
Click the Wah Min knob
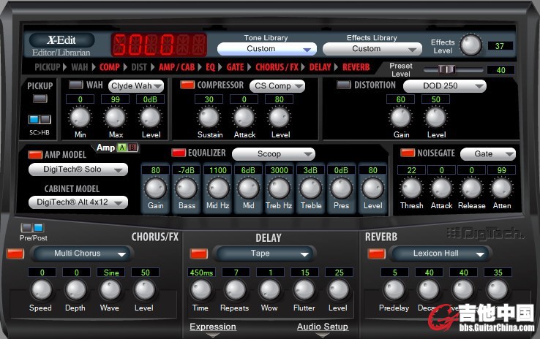coord(80,118)
